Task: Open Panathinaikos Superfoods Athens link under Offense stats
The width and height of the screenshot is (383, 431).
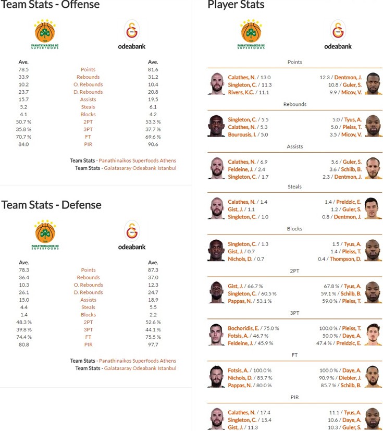Action: (x=138, y=161)
